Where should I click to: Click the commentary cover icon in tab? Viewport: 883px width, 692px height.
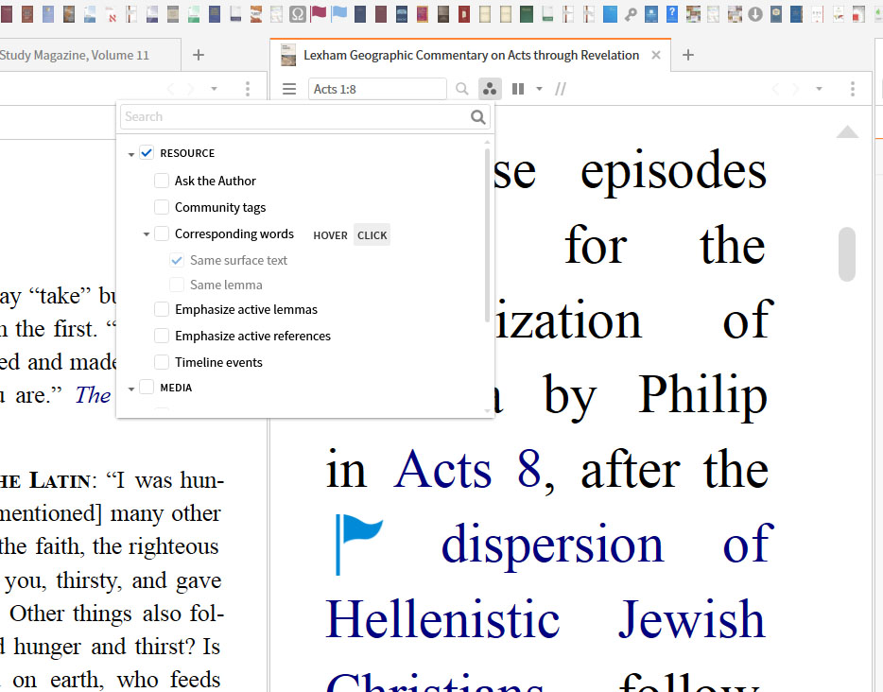[288, 55]
